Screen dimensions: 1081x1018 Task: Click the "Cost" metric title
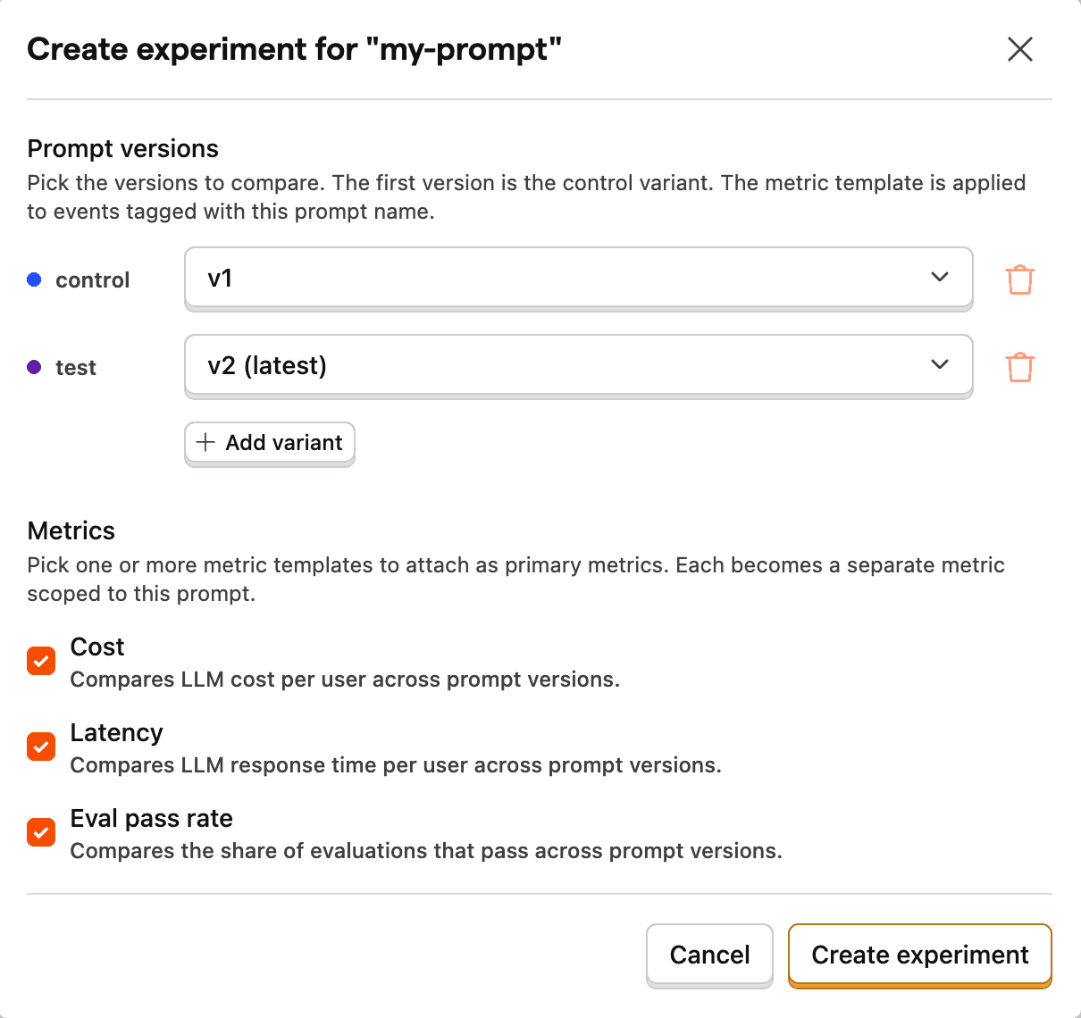click(97, 647)
